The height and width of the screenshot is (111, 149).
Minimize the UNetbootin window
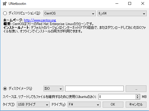click(117, 4)
